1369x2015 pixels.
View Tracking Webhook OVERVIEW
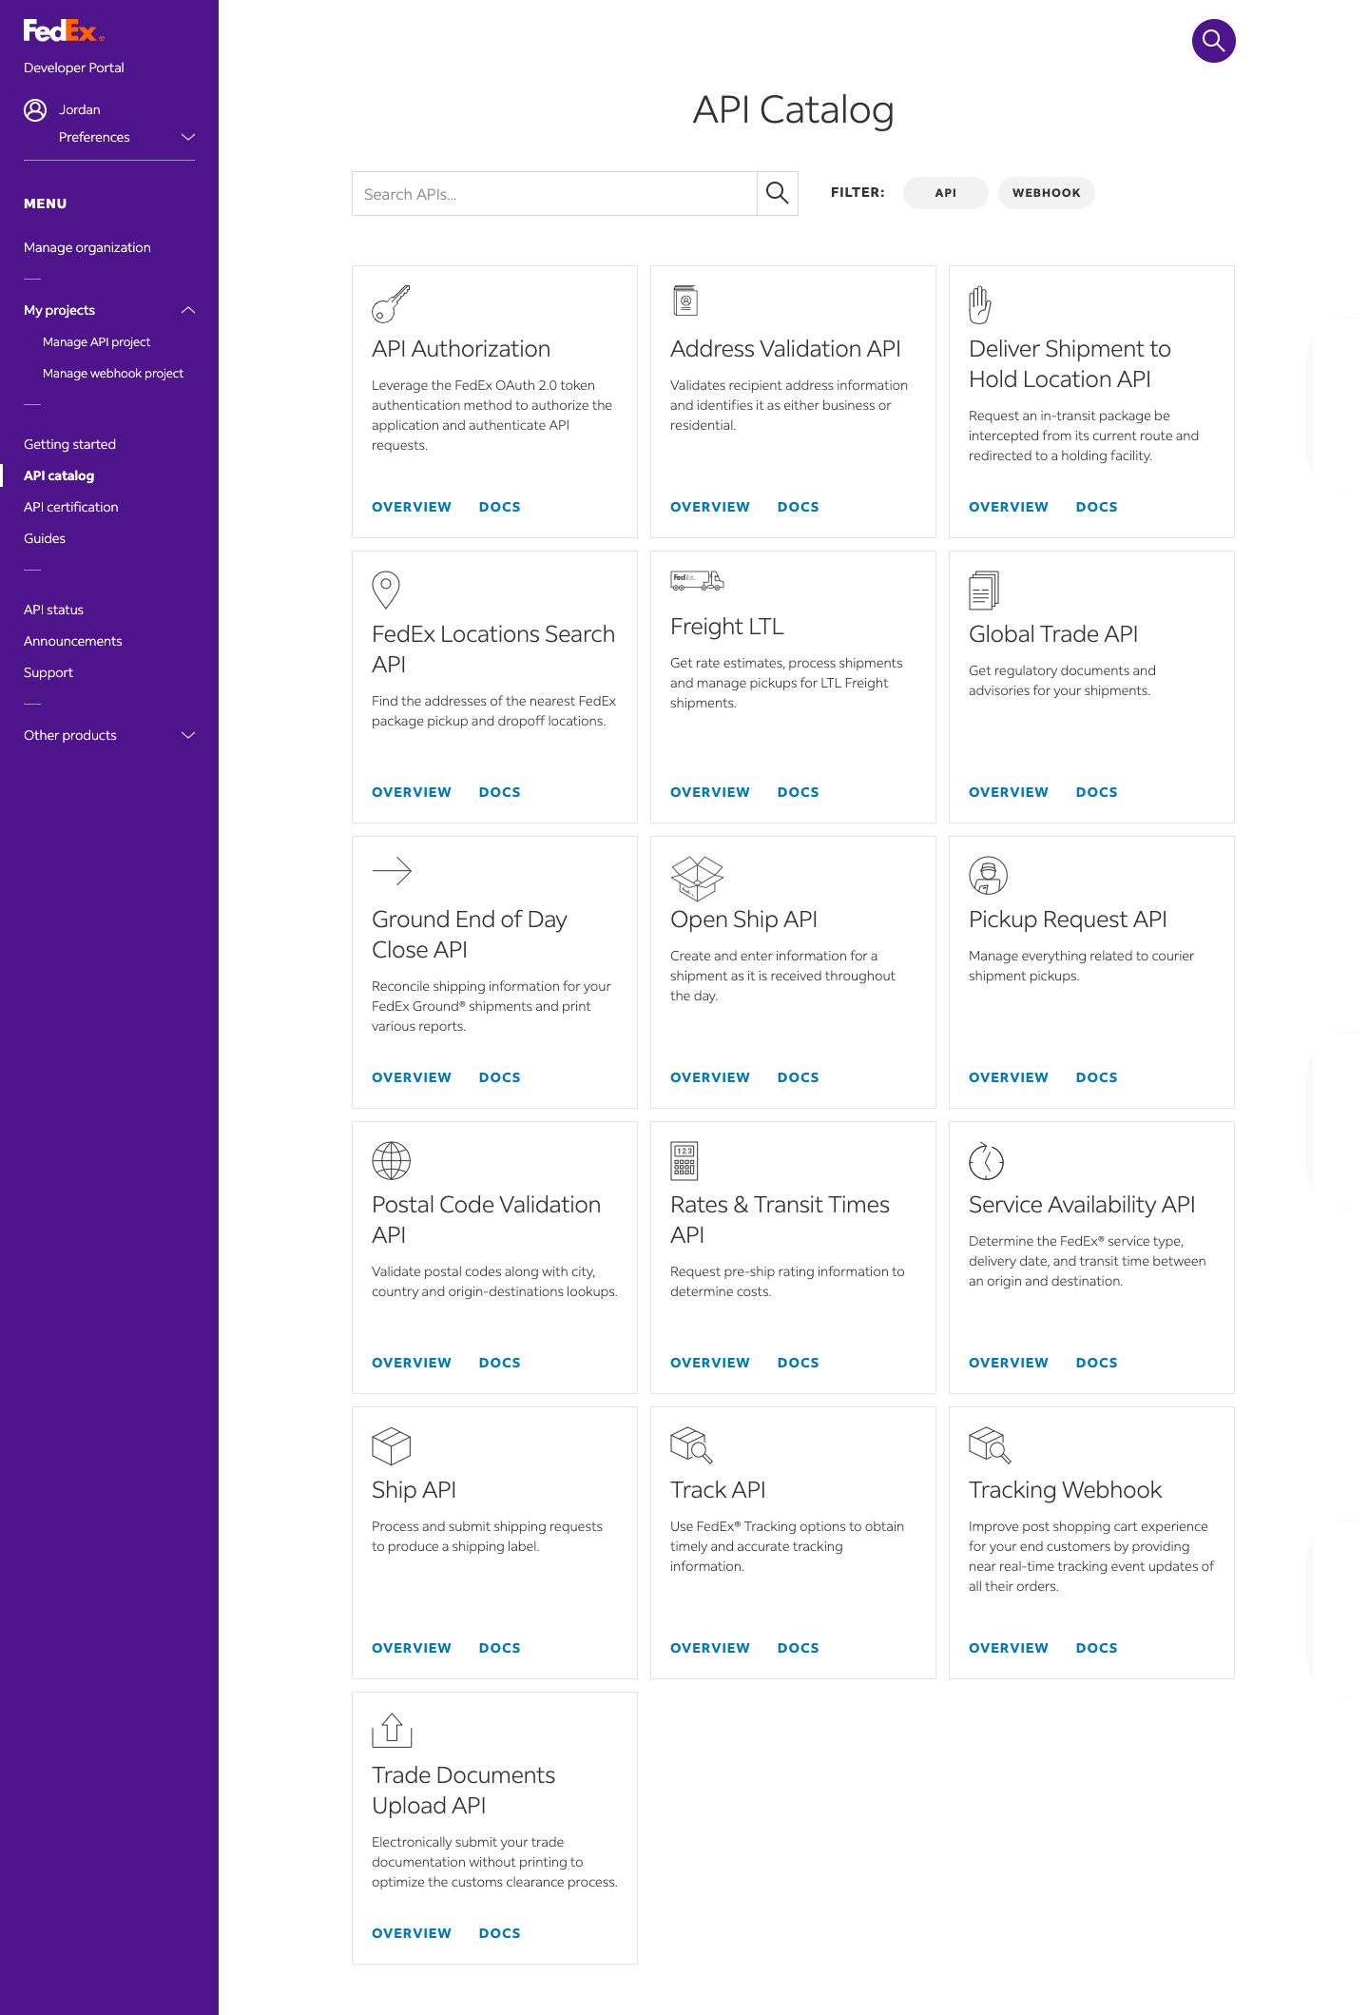[1009, 1648]
